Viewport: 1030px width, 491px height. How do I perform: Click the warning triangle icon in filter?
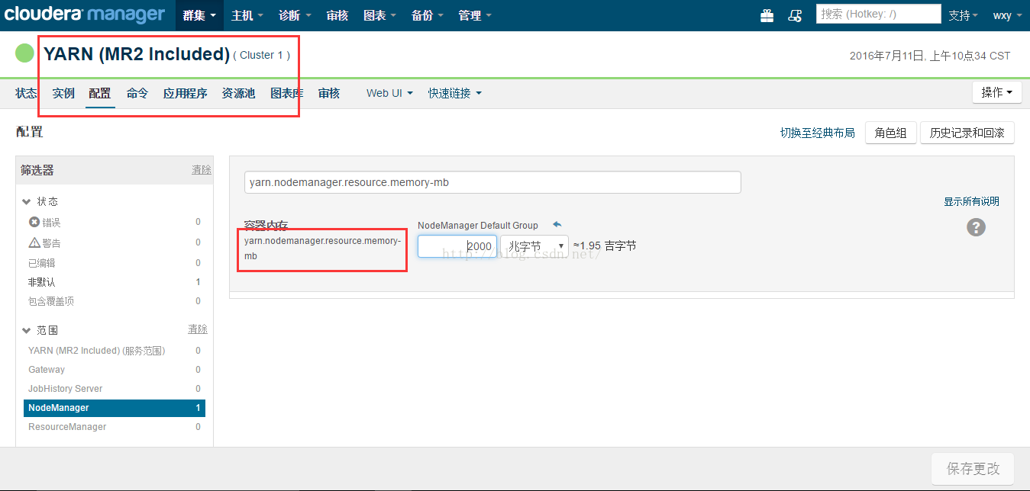[34, 242]
